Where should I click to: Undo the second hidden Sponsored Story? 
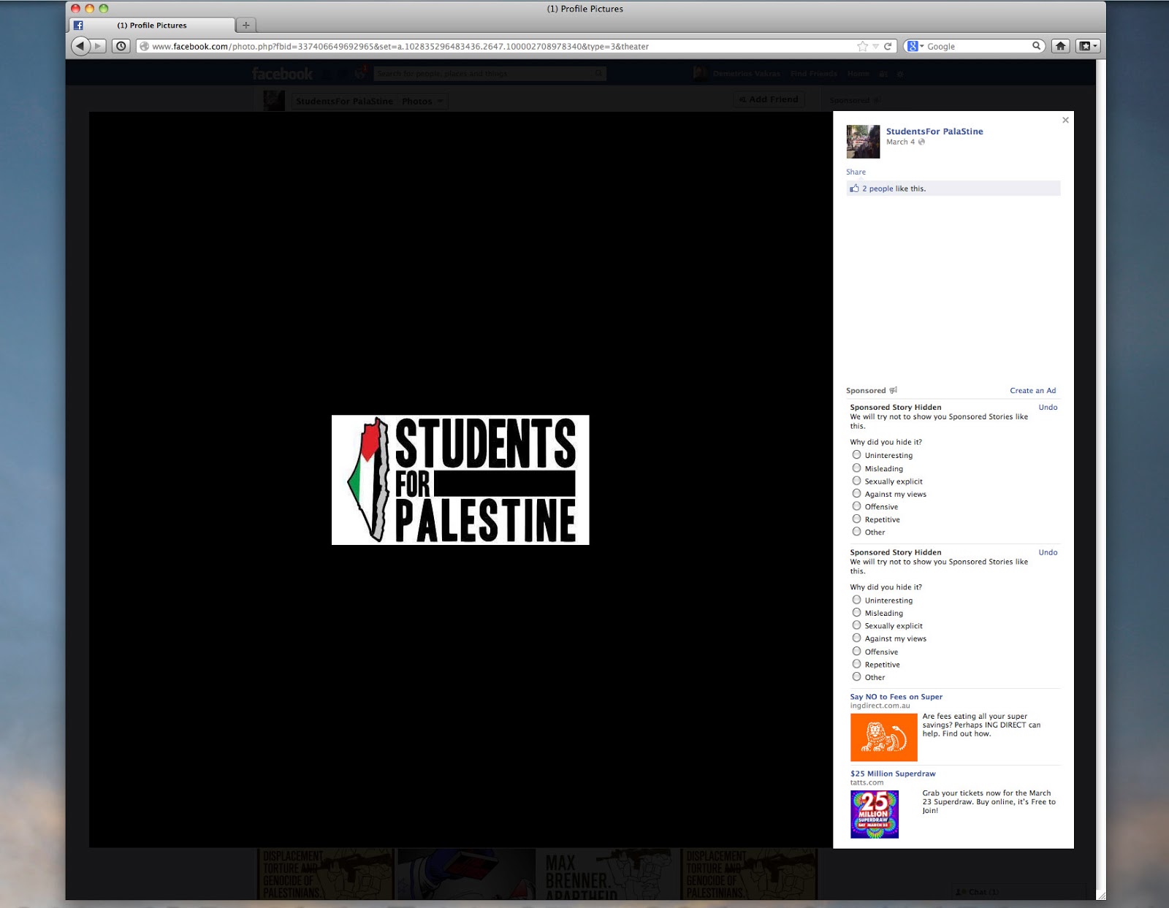coord(1048,552)
